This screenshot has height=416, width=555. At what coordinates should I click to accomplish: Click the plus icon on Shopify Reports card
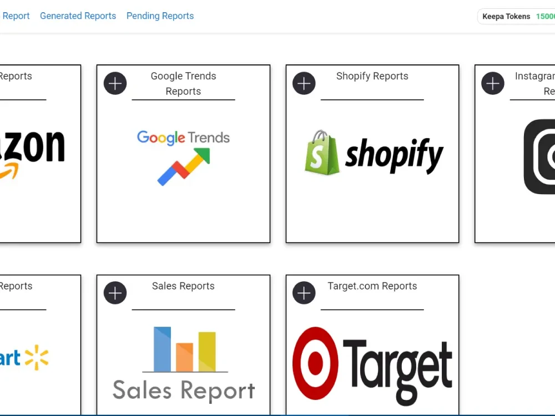304,84
